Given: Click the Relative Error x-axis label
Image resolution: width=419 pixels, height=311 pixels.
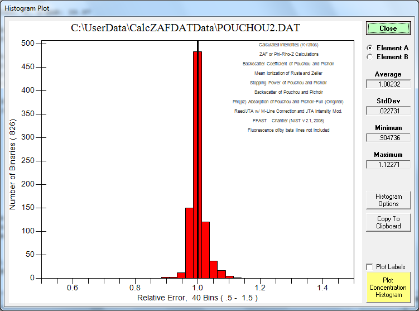Looking at the screenshot, I should (x=198, y=298).
